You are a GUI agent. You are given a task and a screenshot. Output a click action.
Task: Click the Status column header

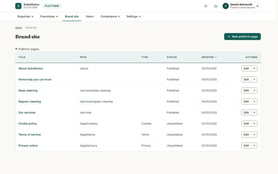(172, 57)
